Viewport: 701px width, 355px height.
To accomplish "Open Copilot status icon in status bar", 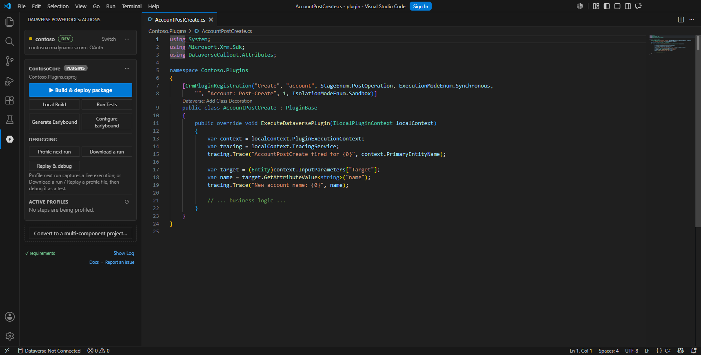I will pyautogui.click(x=681, y=351).
